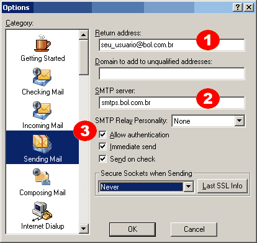Open the Internet Dialup computer icon
This screenshot has width=257, height=243.
click(42, 211)
